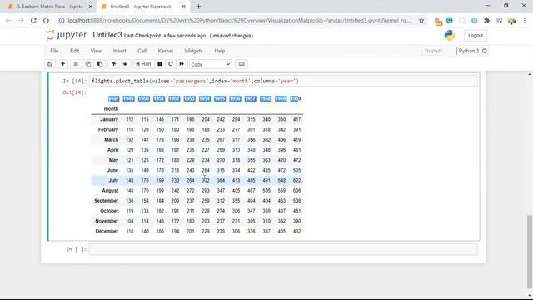Image resolution: width=533 pixels, height=300 pixels.
Task: Paste cells below icon
Action: click(100, 64)
